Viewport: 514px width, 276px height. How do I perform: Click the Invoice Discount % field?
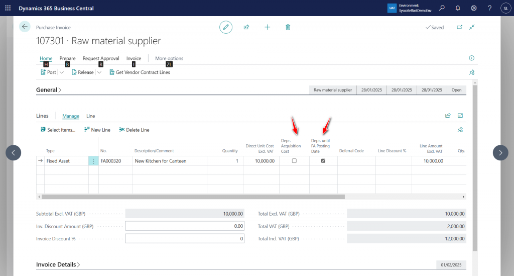(x=185, y=238)
